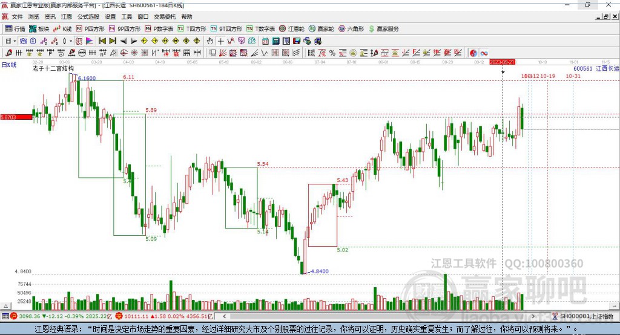Click the red floppy disk save icon
Viewport: 620px width, 335px height.
coord(297,41)
